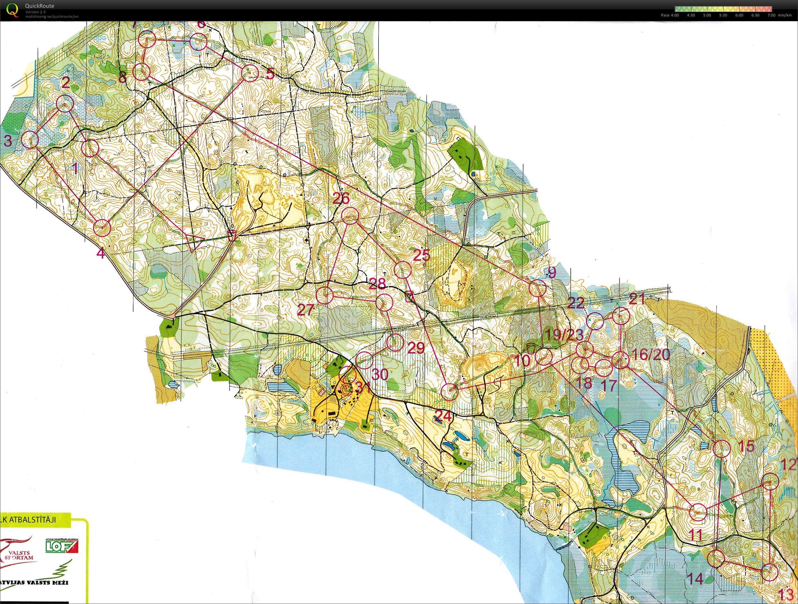Click the green end of pace color scale
The width and height of the screenshot is (798, 604).
pos(678,9)
